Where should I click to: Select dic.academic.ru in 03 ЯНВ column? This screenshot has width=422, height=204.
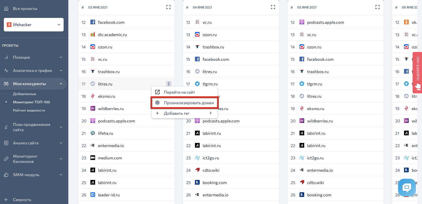point(112,35)
